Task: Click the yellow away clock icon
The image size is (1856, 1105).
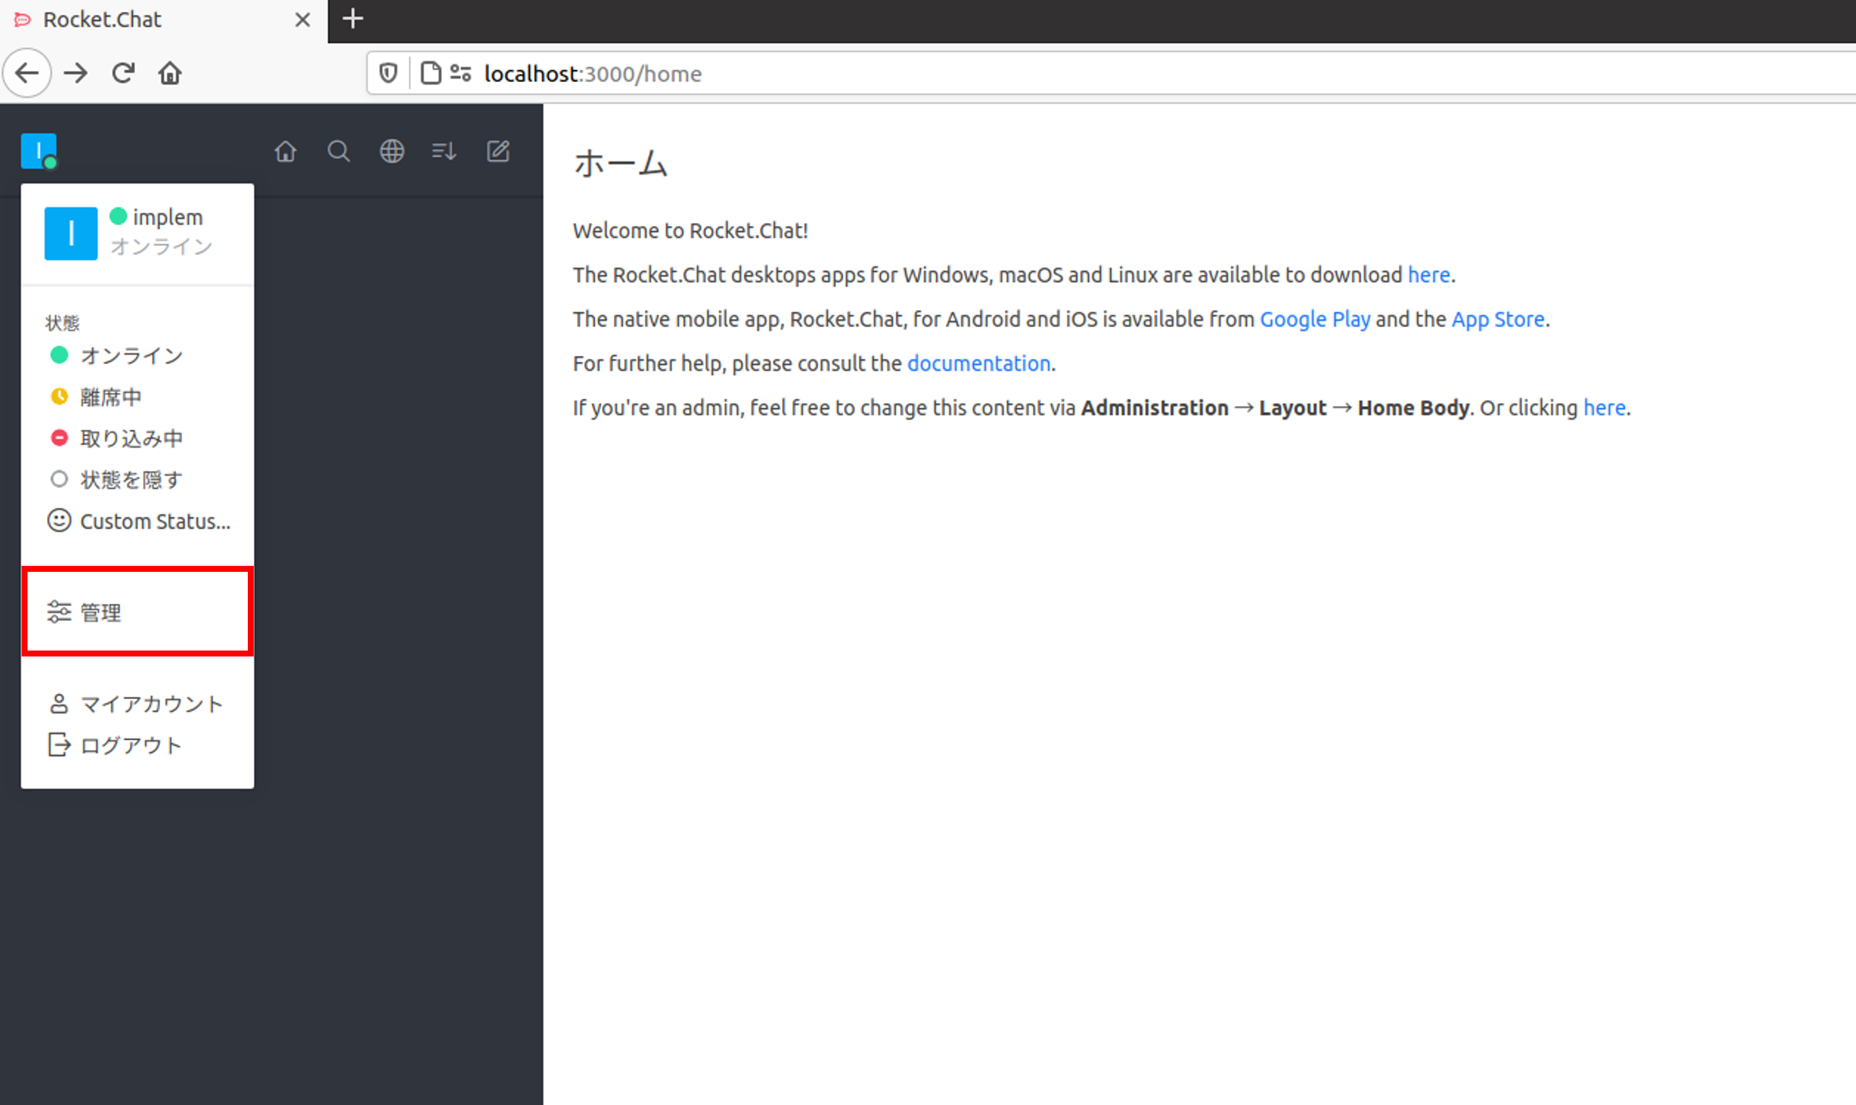Action: (x=60, y=396)
